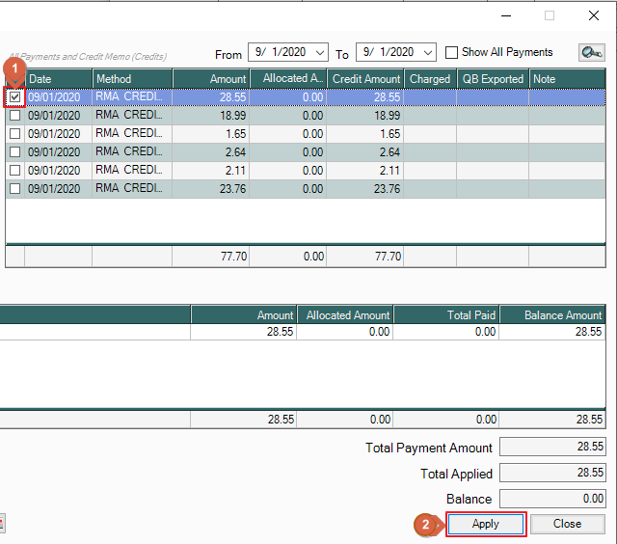Click the Method column header

coord(132,79)
